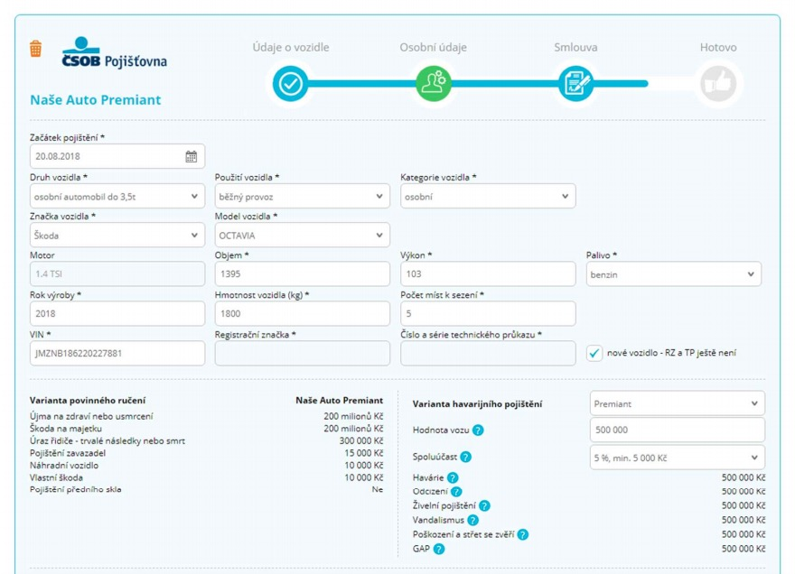Image resolution: width=795 pixels, height=574 pixels.
Task: Click the Pojištění zavazadel row label
Action: coord(68,453)
